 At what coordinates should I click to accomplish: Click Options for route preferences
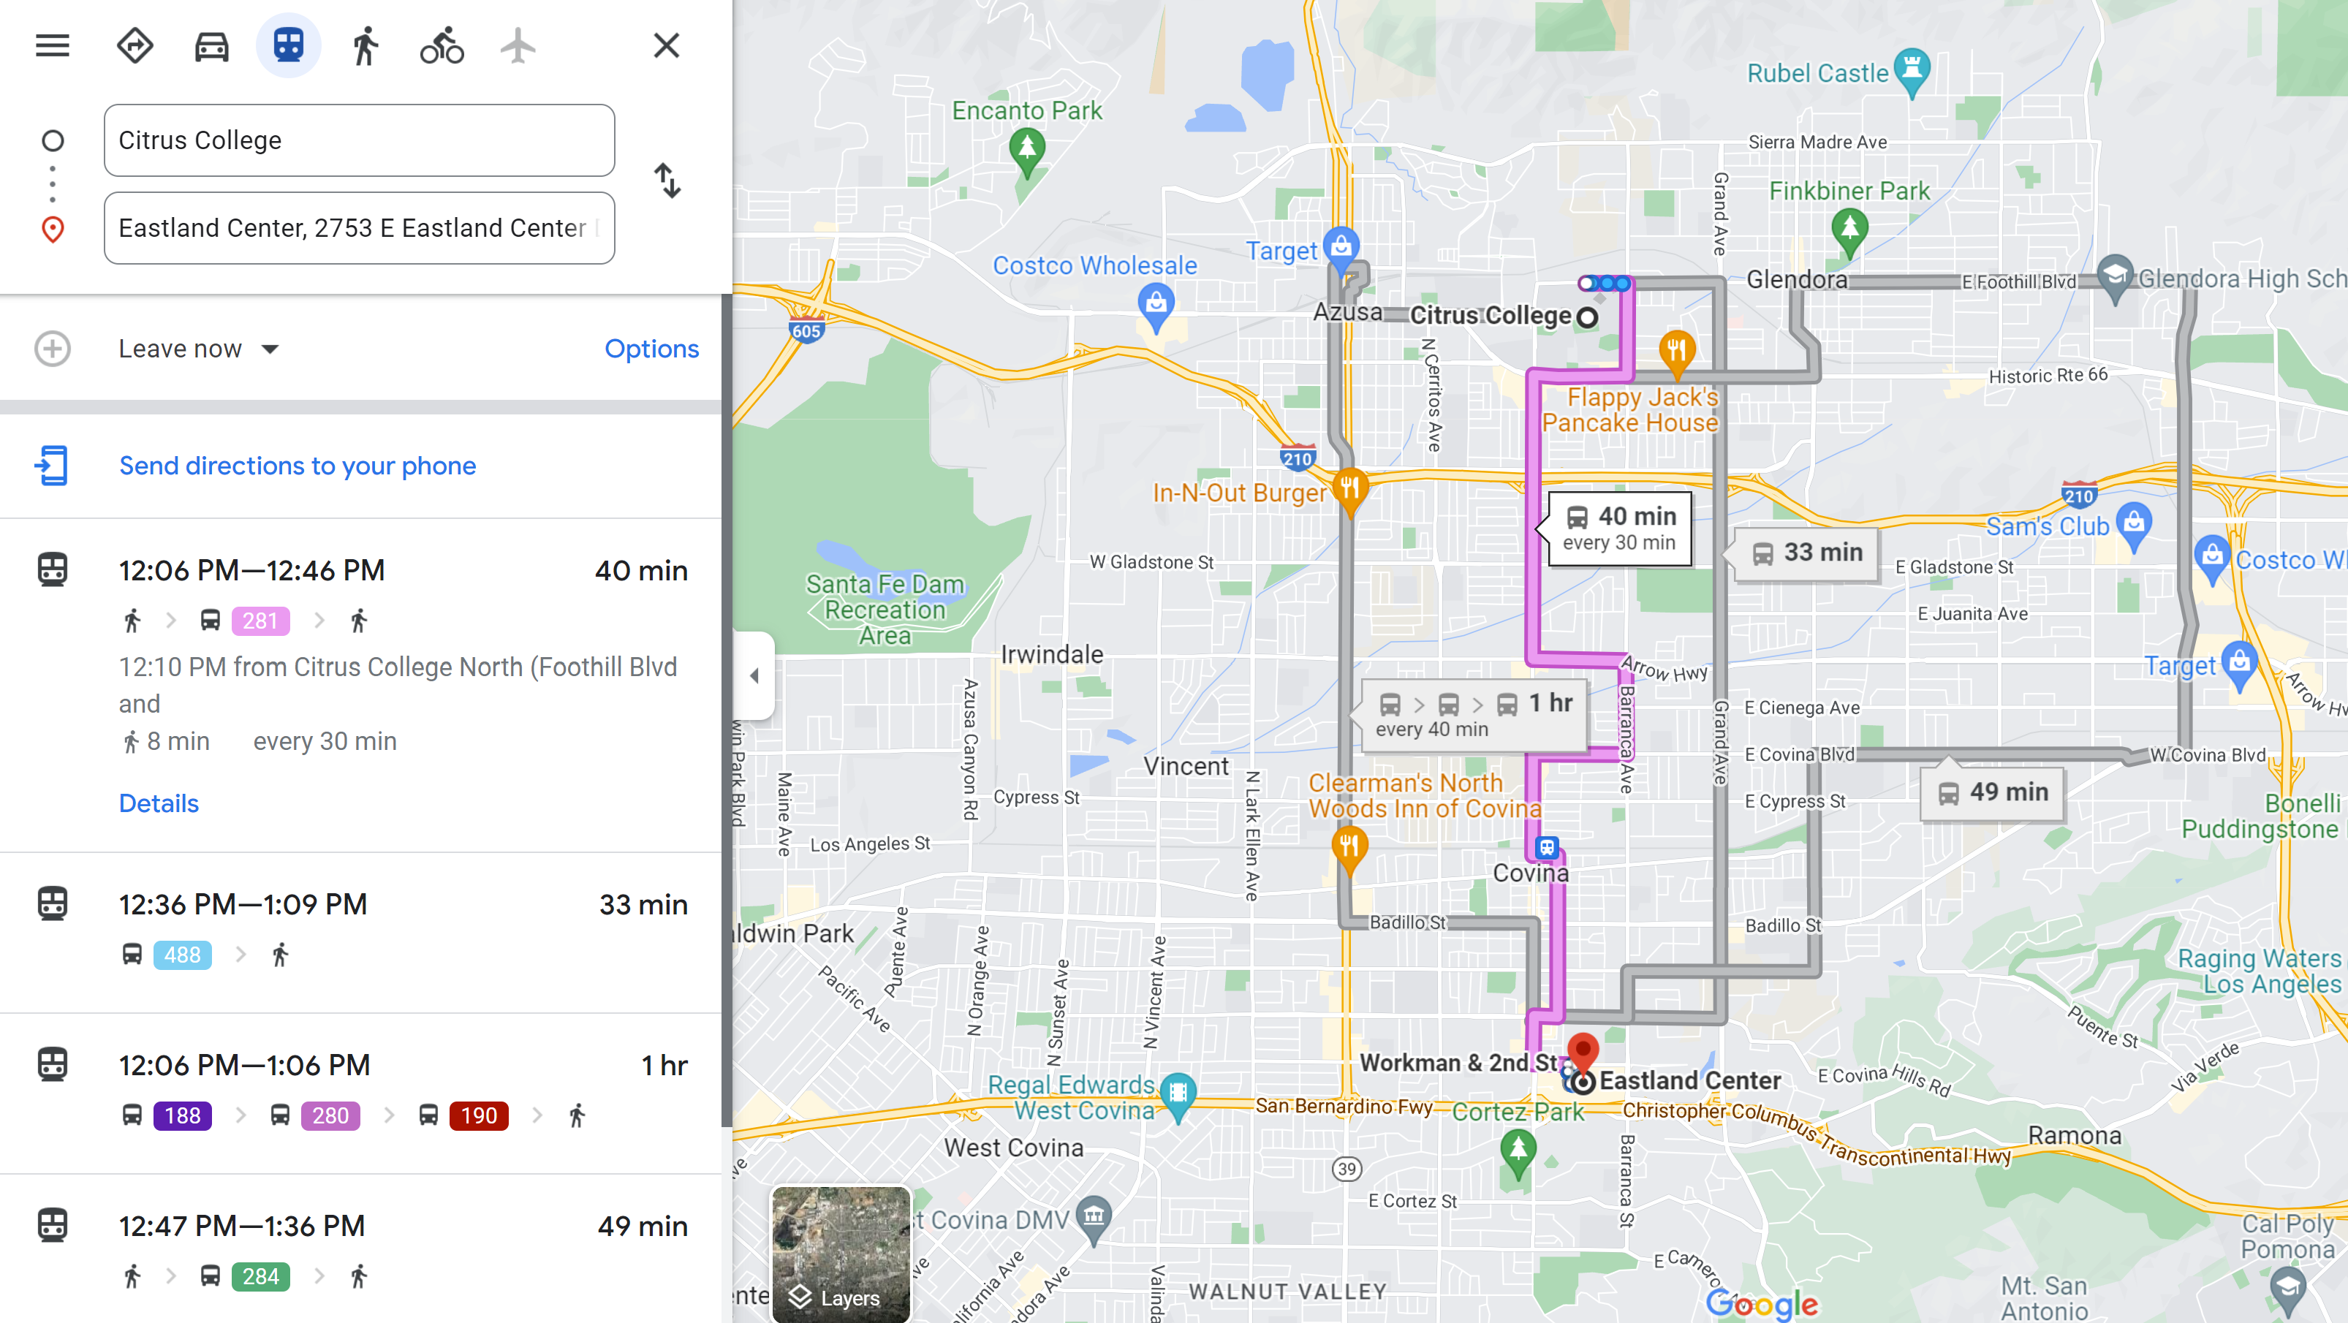click(x=653, y=347)
